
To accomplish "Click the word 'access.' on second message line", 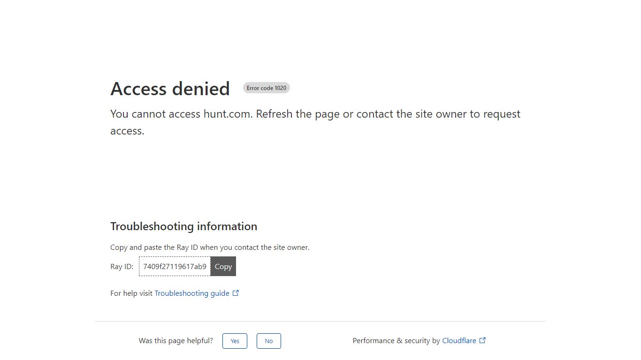I will click(127, 131).
